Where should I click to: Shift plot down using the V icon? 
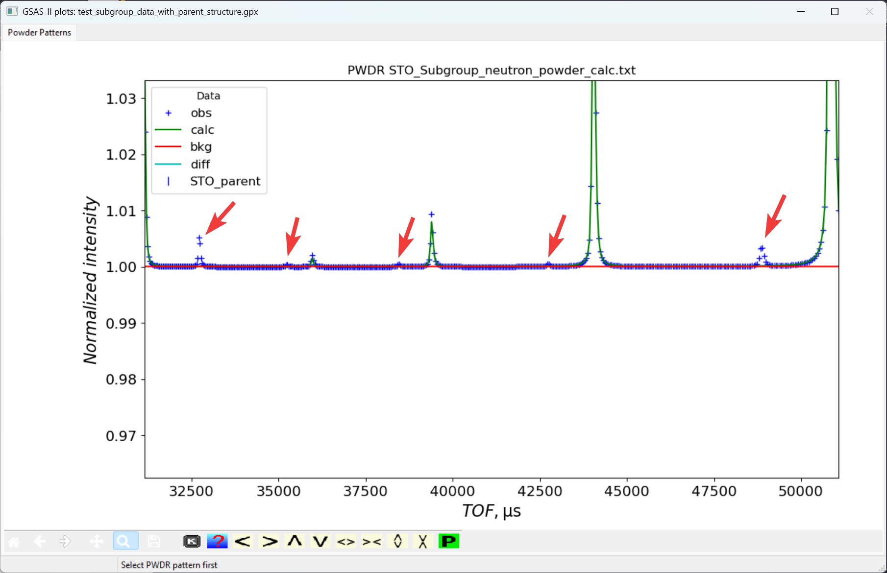click(x=320, y=541)
